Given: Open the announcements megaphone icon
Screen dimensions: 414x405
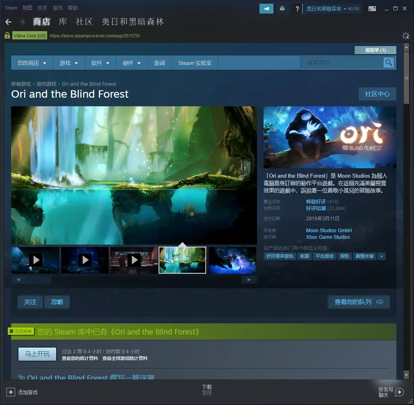Looking at the screenshot, I should 266,9.
